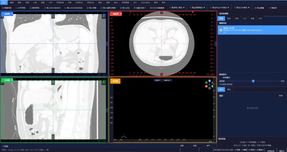
Task: Click the sagittal view slice scrollbar handle
Action: [107, 110]
